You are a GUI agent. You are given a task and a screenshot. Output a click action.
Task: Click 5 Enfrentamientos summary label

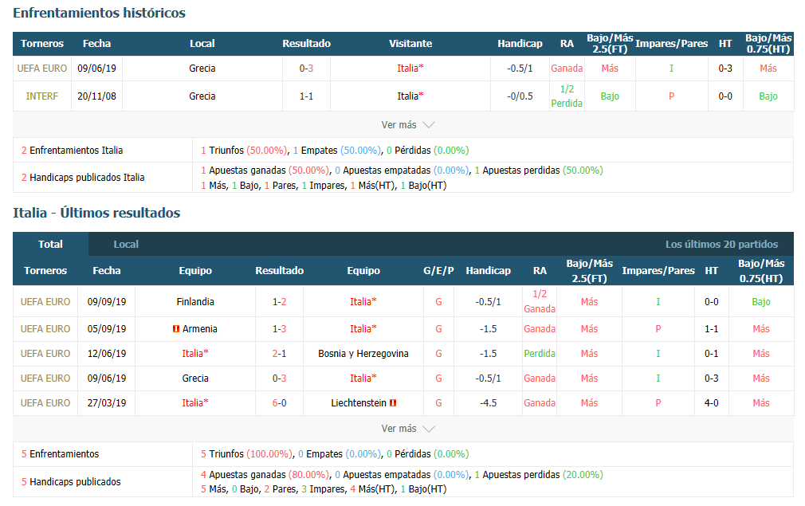tap(60, 454)
